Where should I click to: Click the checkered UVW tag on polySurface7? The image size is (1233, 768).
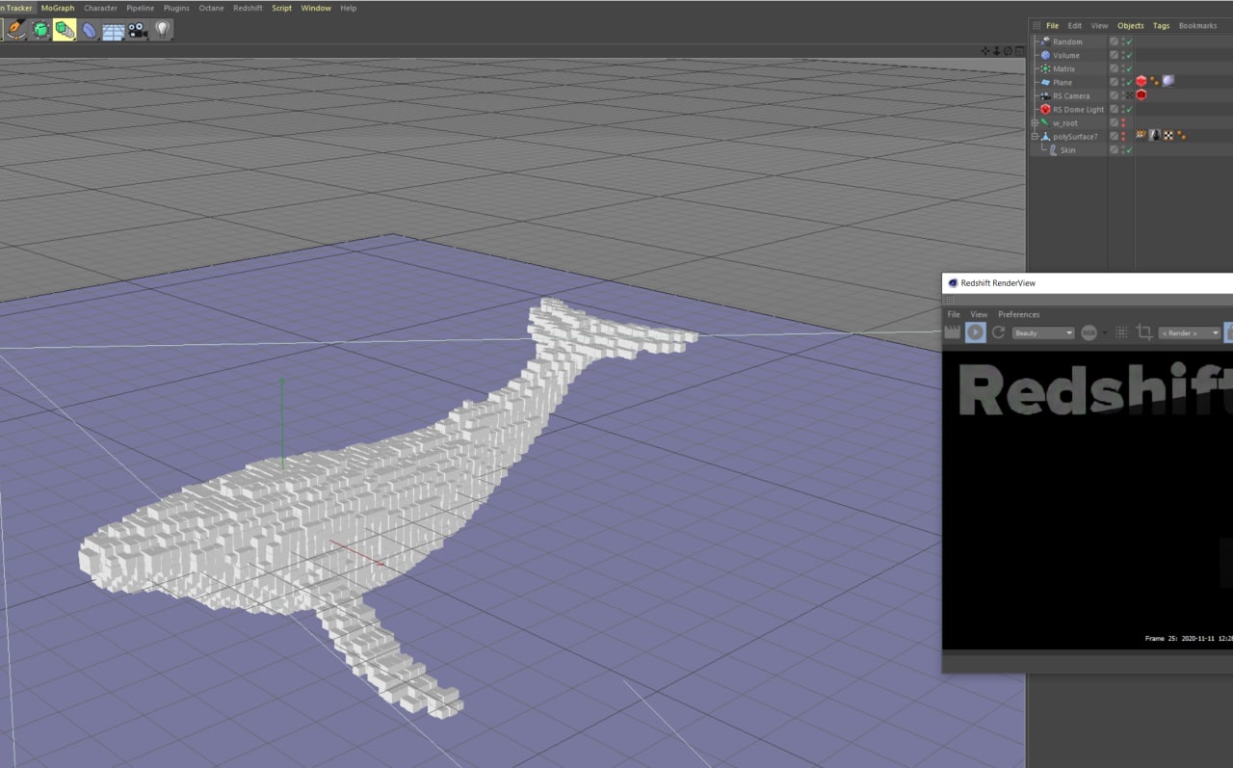[1168, 135]
